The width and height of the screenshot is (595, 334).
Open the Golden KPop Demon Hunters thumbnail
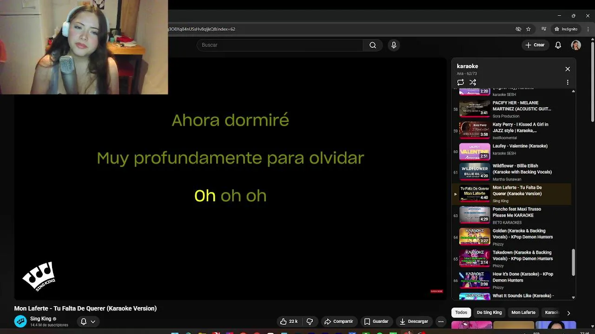(475, 236)
